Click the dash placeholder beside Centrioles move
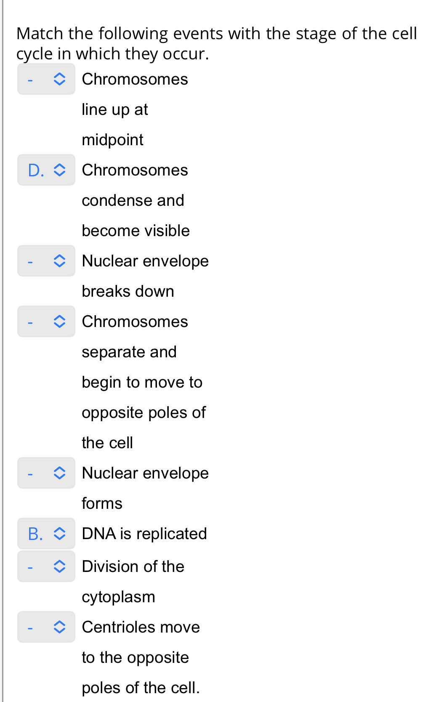428x702 pixels. [30, 628]
